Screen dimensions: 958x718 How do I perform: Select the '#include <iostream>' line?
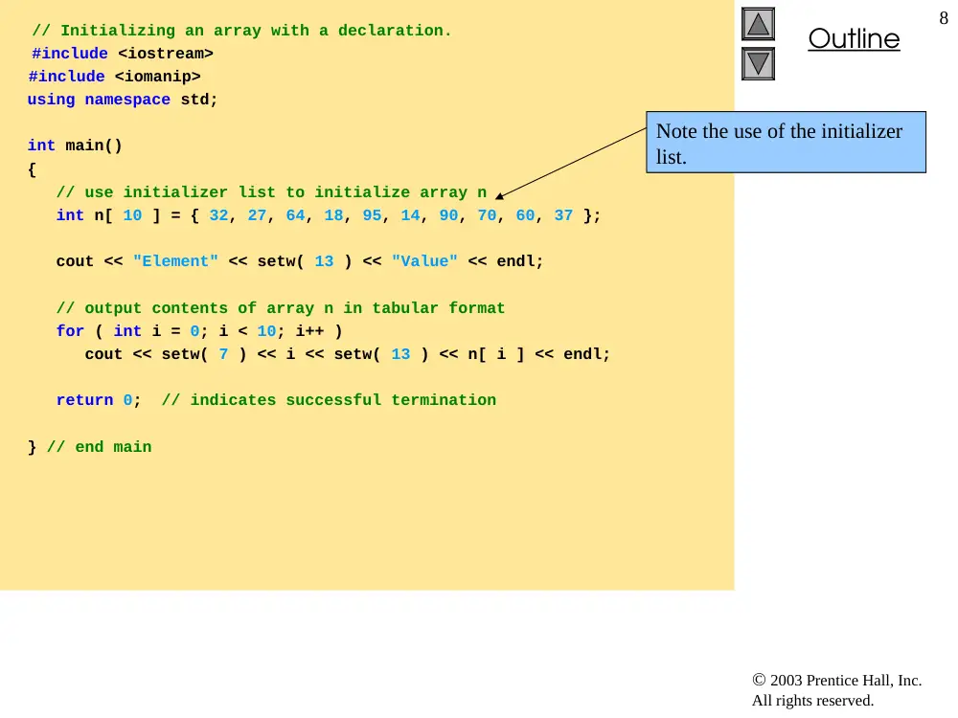[123, 54]
